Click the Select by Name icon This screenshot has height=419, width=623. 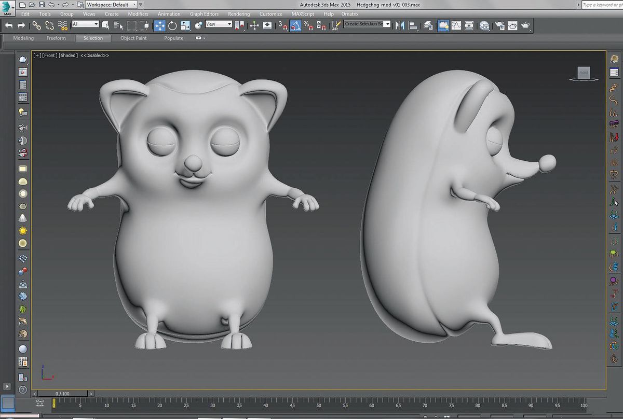point(117,25)
